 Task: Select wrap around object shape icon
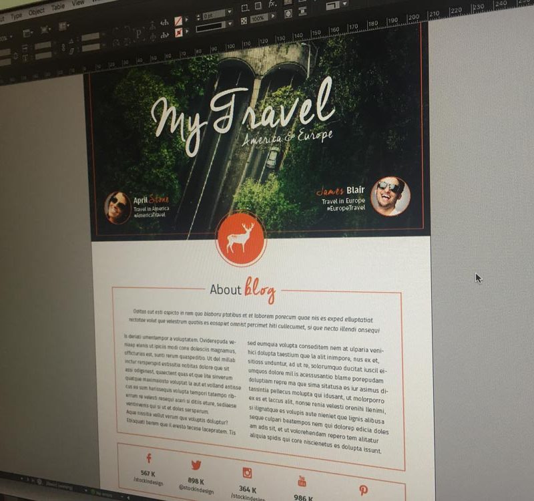pos(288,13)
